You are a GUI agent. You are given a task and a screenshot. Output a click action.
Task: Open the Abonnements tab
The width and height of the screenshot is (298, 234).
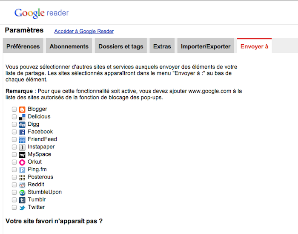[x=69, y=46]
